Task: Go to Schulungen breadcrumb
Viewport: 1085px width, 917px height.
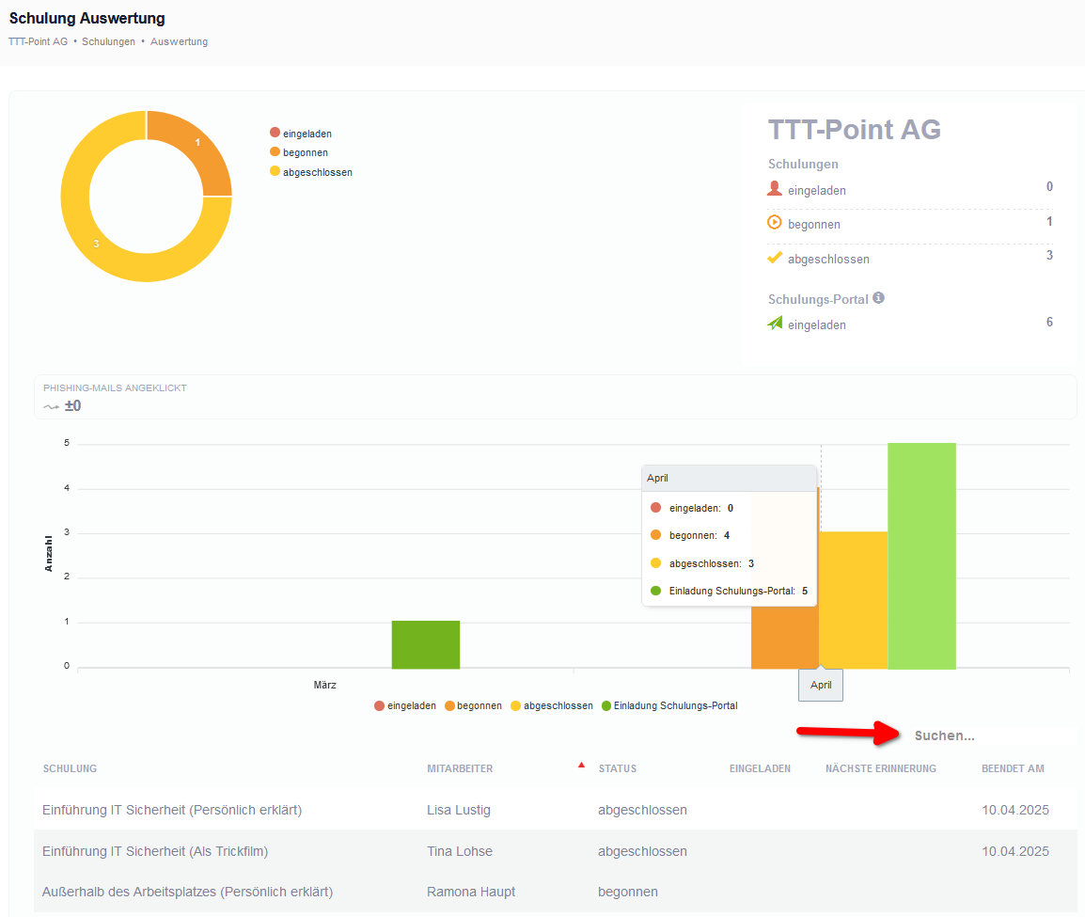Action: [x=108, y=41]
